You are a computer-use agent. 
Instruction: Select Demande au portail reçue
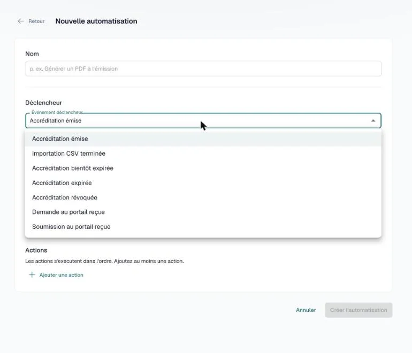pyautogui.click(x=203, y=212)
